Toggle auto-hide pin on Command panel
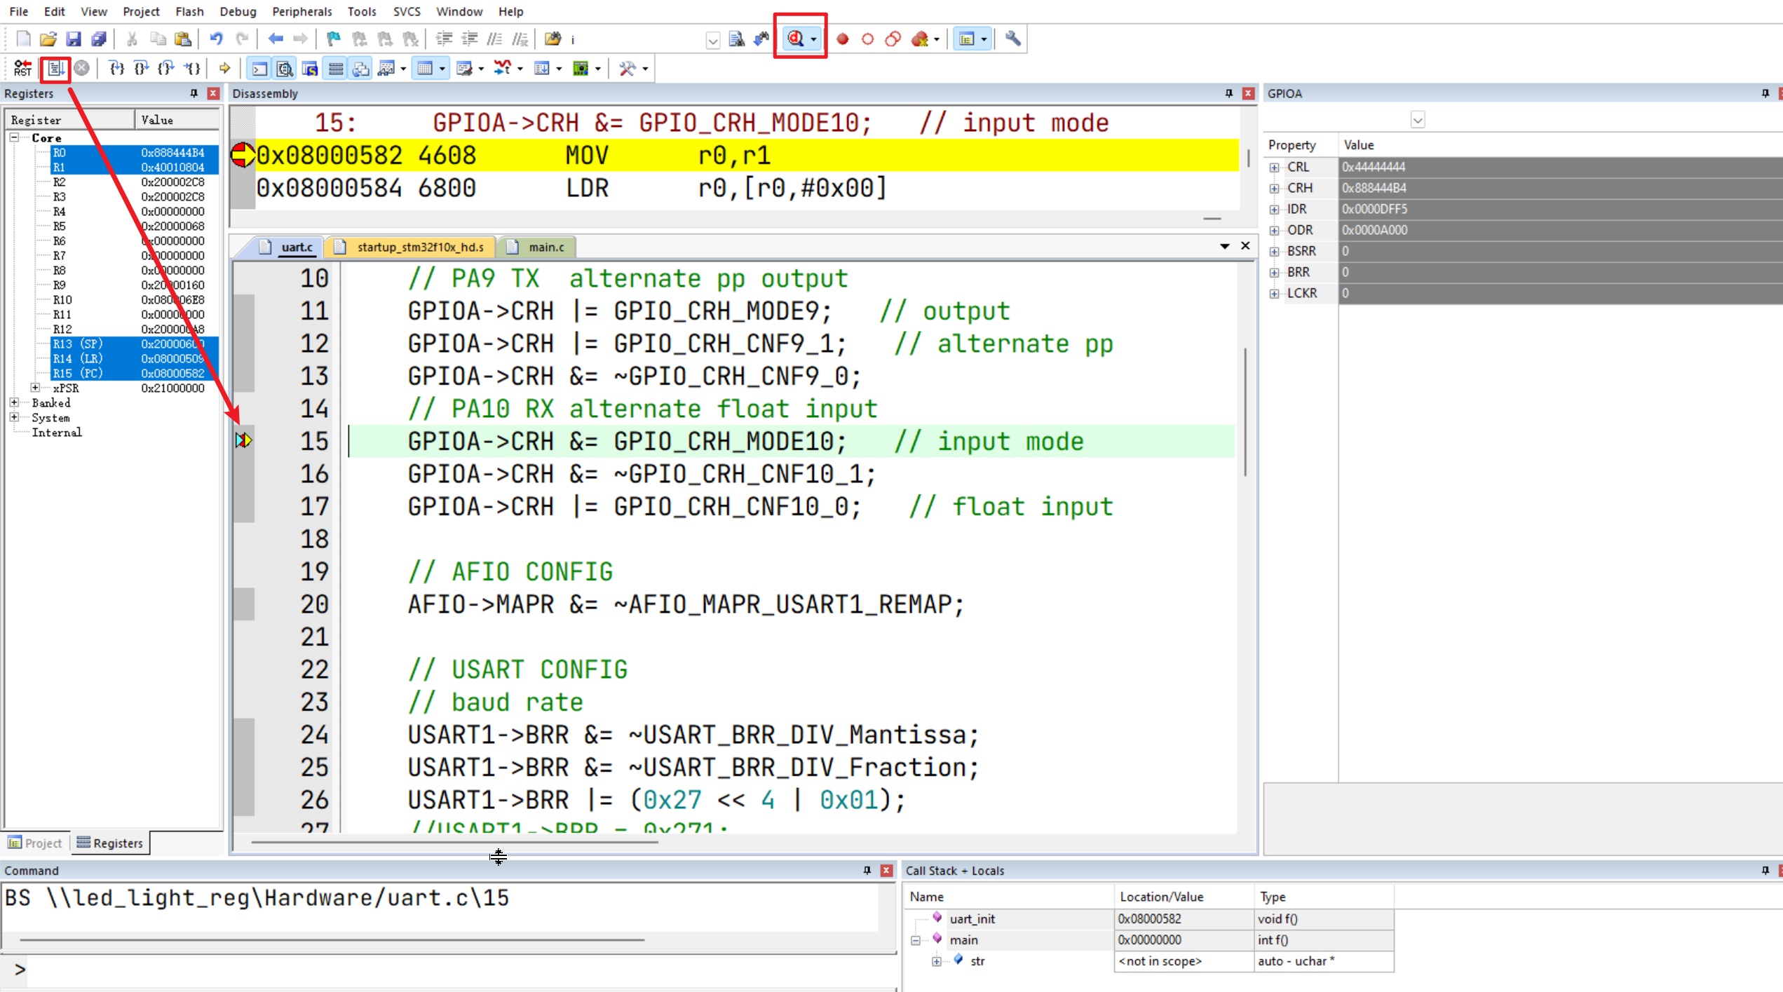The height and width of the screenshot is (992, 1783). 867,870
